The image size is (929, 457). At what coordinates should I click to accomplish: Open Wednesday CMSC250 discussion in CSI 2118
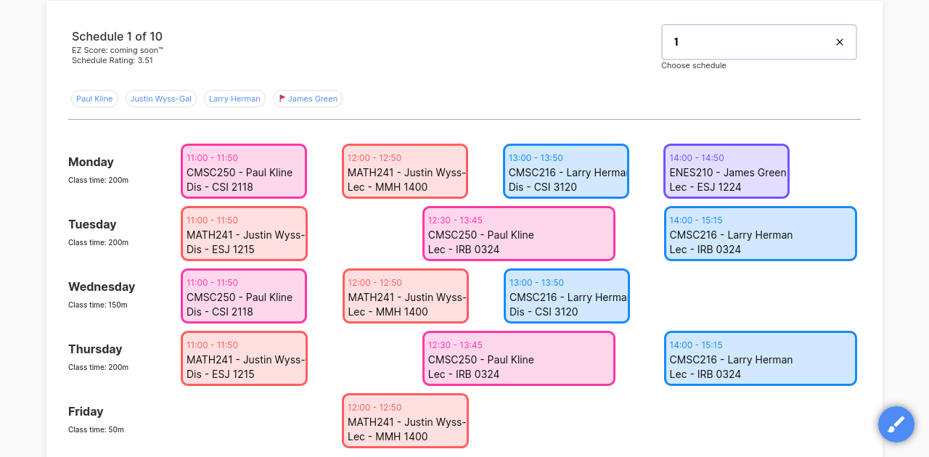(x=244, y=296)
